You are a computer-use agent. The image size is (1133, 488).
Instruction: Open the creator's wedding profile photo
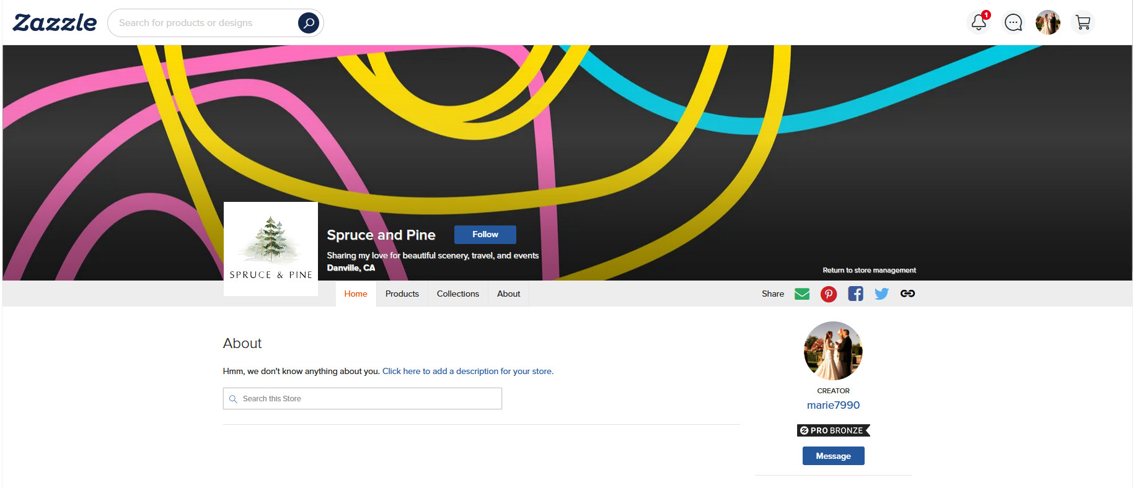click(x=833, y=351)
